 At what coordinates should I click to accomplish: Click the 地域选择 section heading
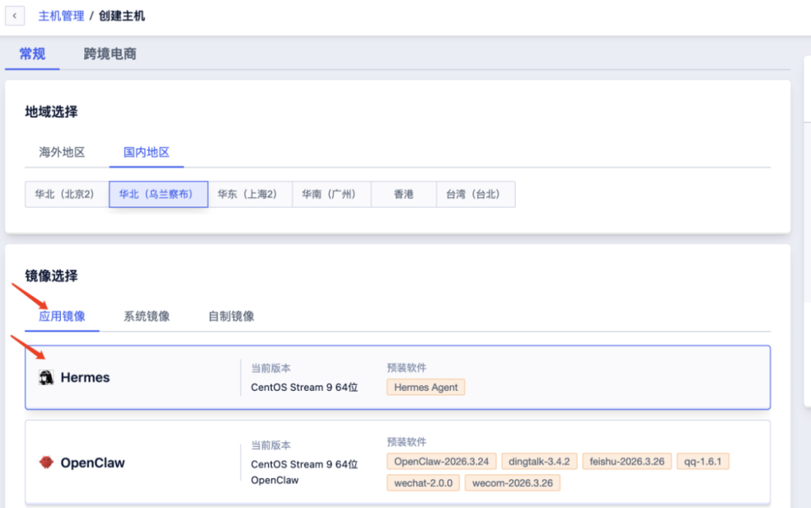pyautogui.click(x=51, y=112)
